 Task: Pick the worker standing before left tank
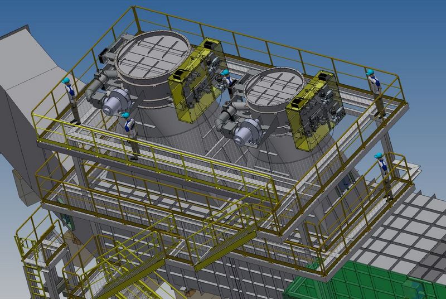click(x=130, y=134)
